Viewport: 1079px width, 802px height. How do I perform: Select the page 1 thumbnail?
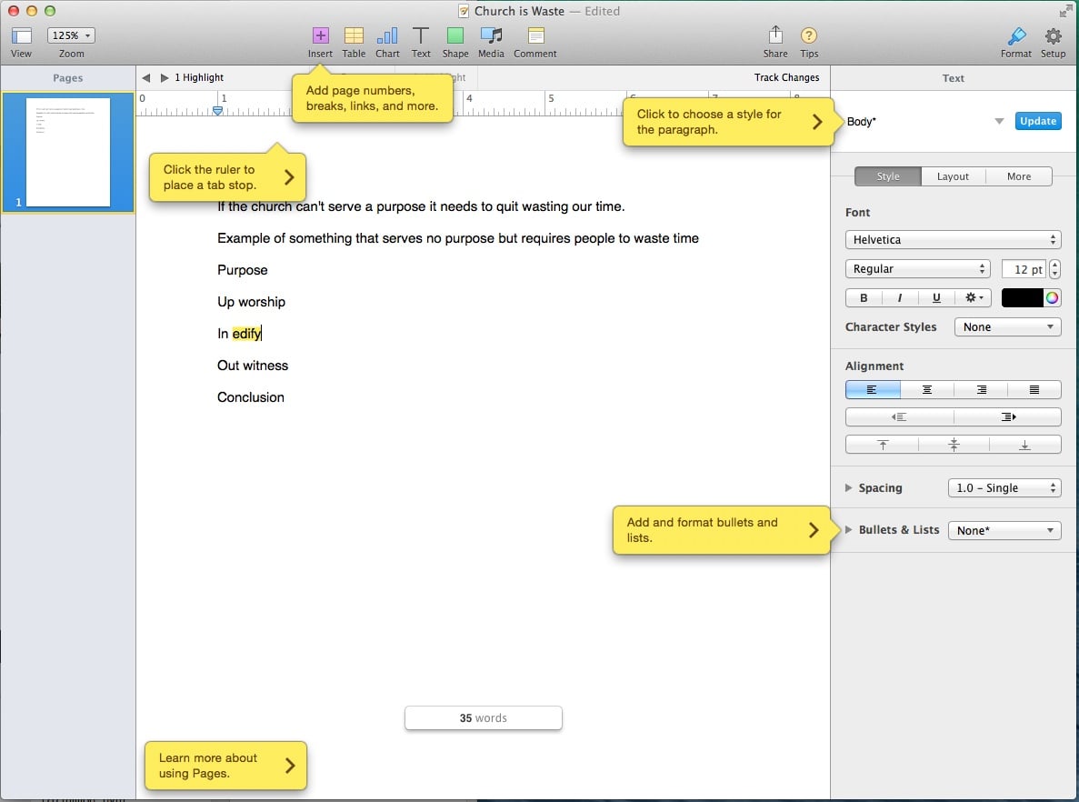tap(68, 153)
